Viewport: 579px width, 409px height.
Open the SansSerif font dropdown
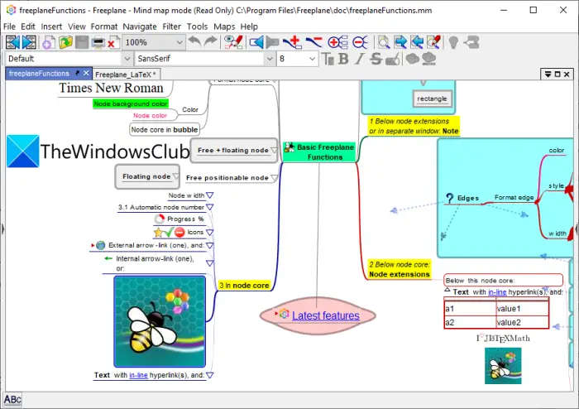(x=270, y=59)
